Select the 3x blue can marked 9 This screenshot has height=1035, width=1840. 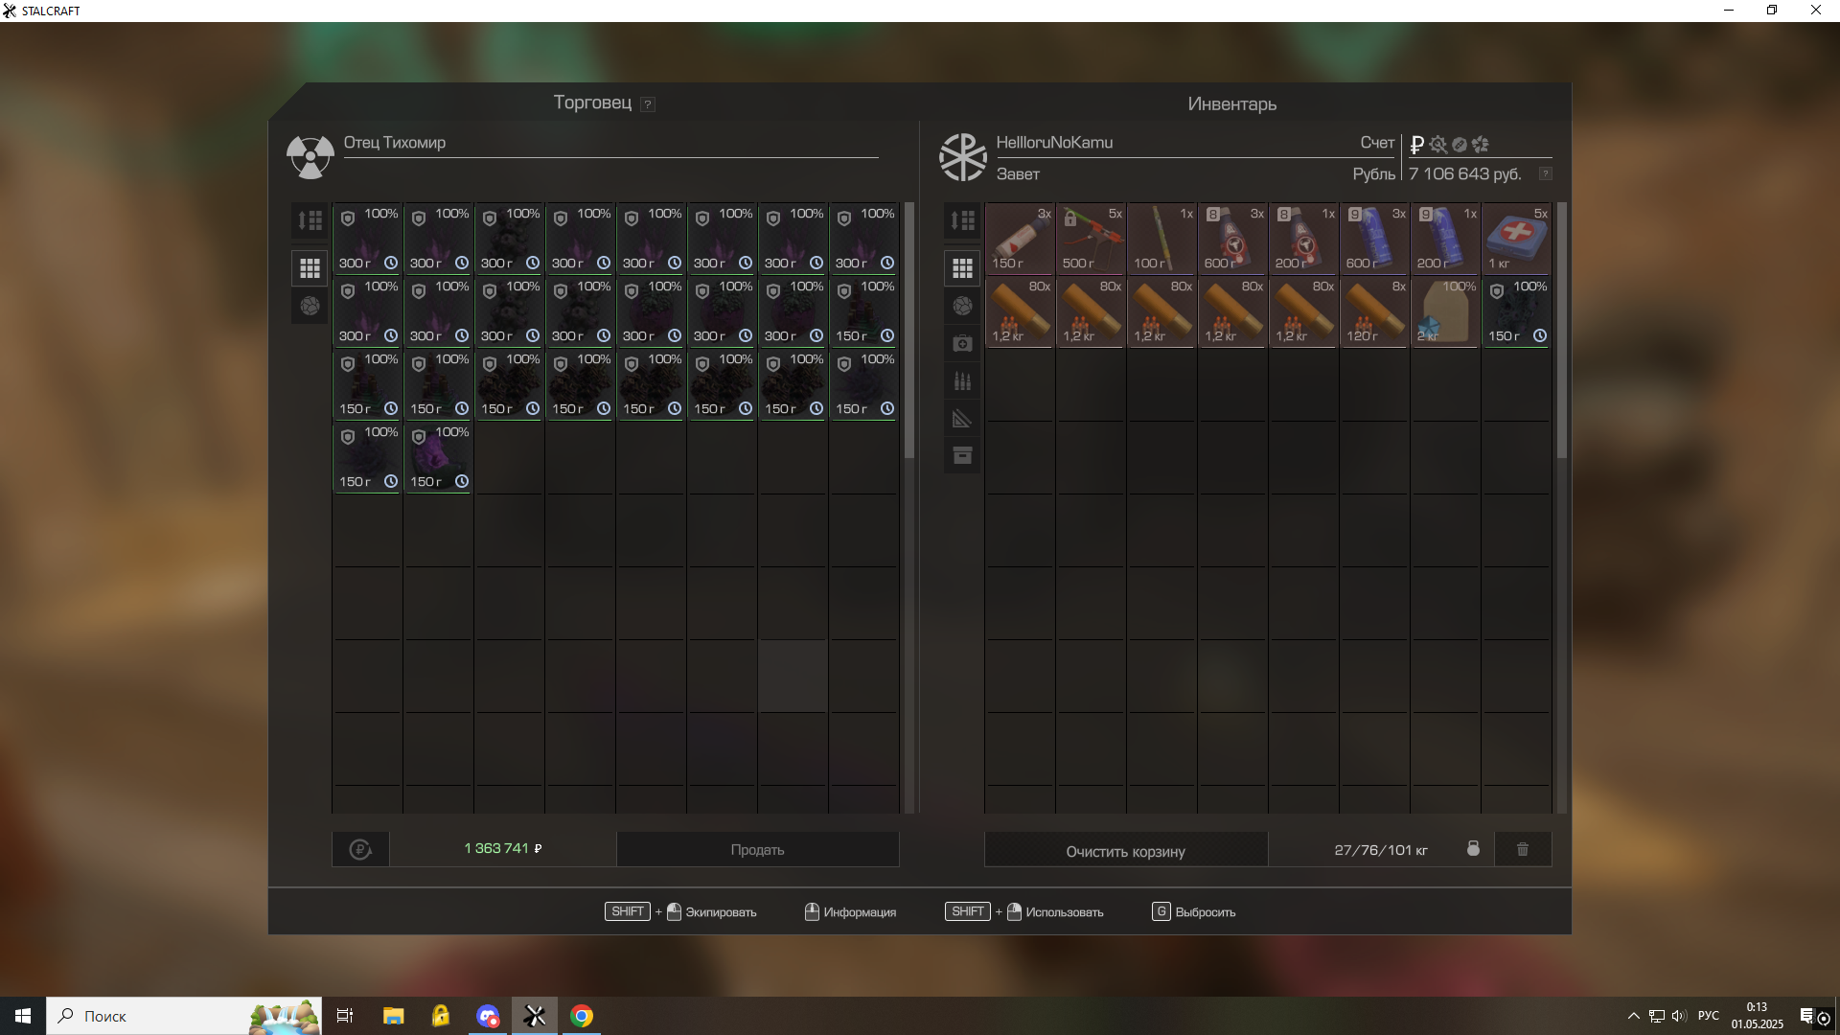[1374, 239]
